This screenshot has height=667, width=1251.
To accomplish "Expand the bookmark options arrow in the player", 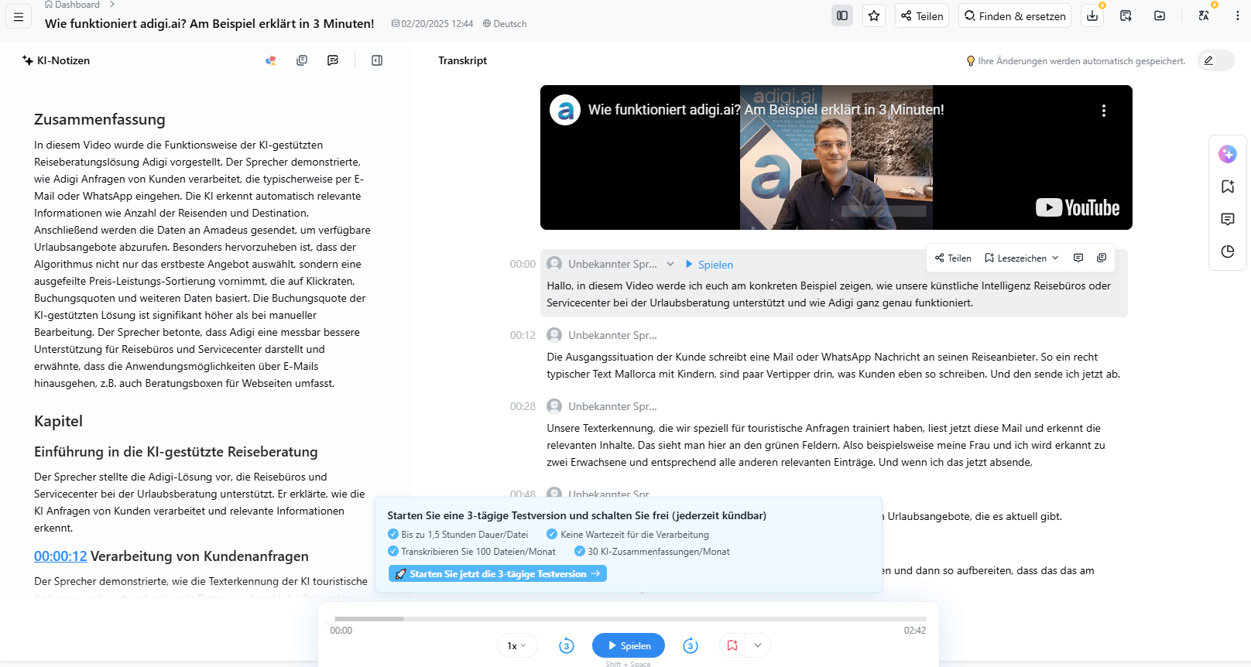I will coord(758,645).
